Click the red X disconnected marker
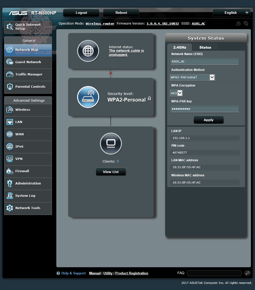The height and width of the screenshot is (290, 255). pyautogui.click(x=111, y=73)
